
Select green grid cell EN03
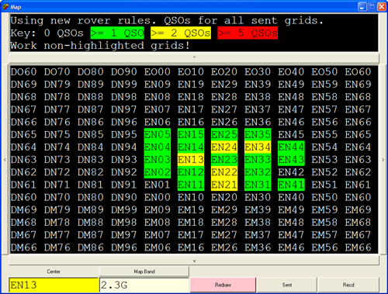click(158, 160)
